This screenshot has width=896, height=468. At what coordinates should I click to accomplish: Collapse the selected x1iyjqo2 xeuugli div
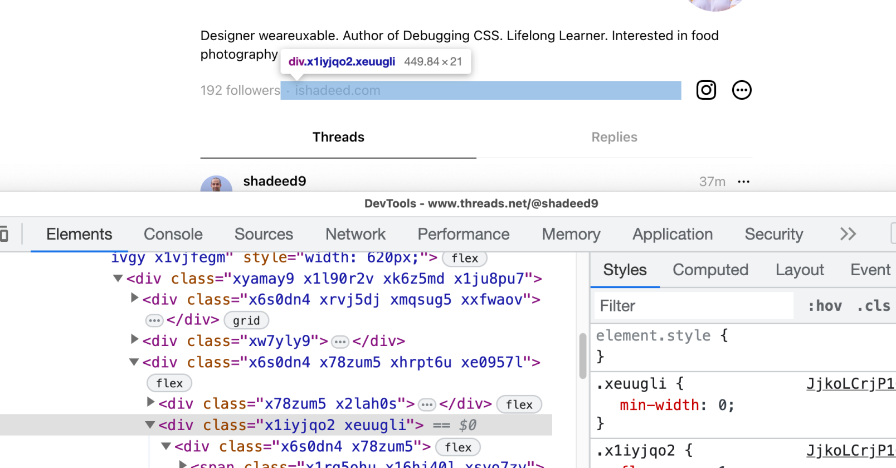pyautogui.click(x=150, y=425)
